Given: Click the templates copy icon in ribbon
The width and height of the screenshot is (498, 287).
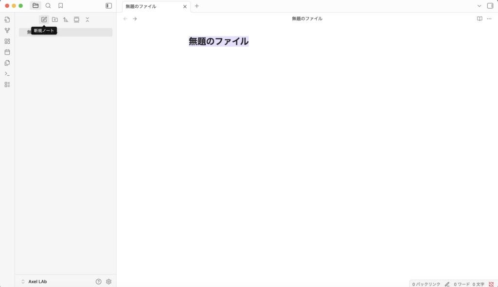Looking at the screenshot, I should point(7,63).
